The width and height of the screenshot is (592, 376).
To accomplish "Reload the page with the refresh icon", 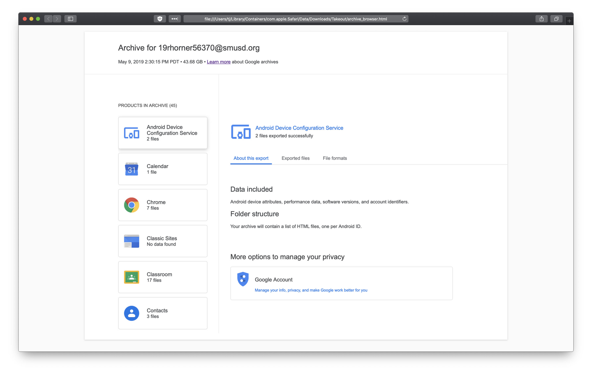I will coord(404,19).
